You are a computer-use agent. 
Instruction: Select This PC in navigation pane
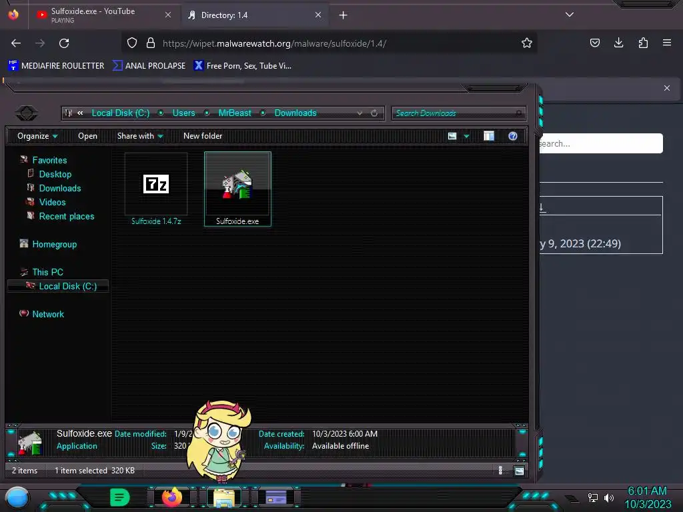point(47,272)
